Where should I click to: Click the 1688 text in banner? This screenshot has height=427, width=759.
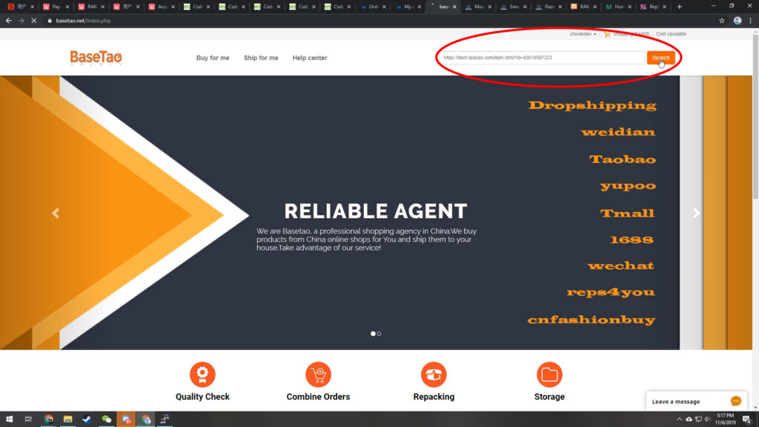coord(632,239)
